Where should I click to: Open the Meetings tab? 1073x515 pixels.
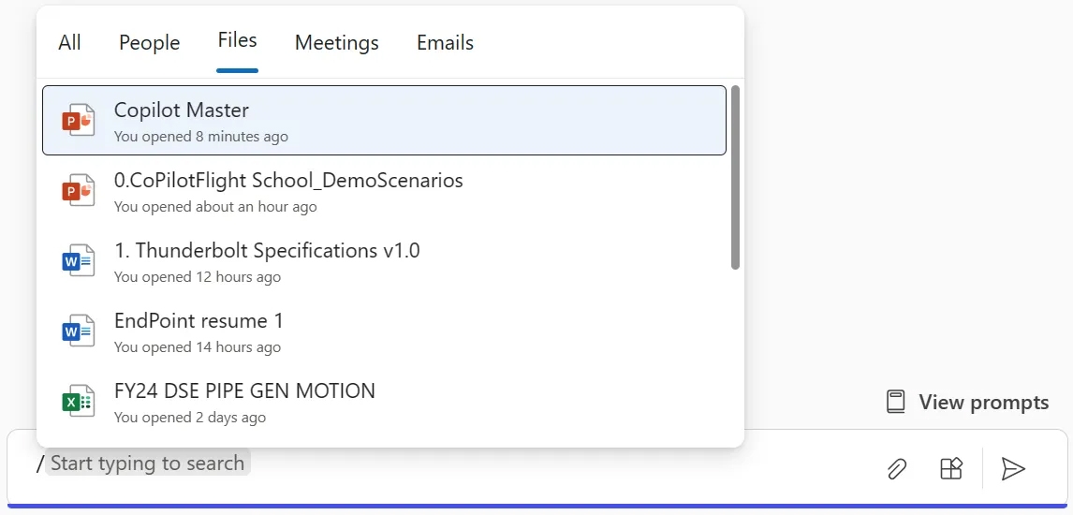(x=337, y=43)
